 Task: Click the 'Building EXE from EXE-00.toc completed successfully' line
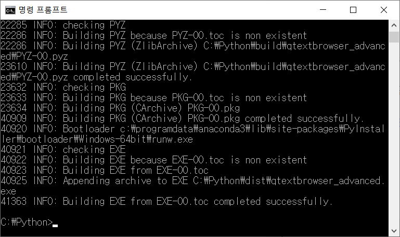(x=167, y=202)
